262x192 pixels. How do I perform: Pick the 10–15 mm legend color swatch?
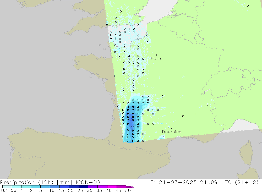(x=55, y=187)
